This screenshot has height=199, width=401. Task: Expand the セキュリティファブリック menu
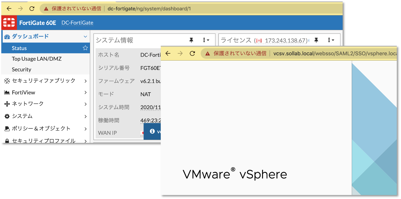pyautogui.click(x=86, y=81)
